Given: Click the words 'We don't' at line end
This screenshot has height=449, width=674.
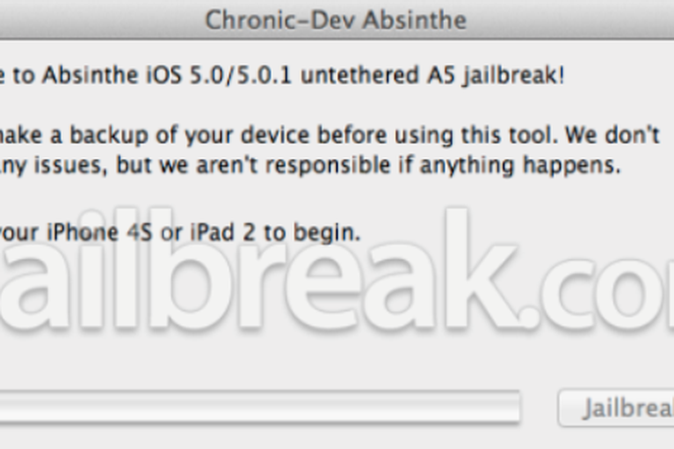Looking at the screenshot, I should tap(613, 135).
